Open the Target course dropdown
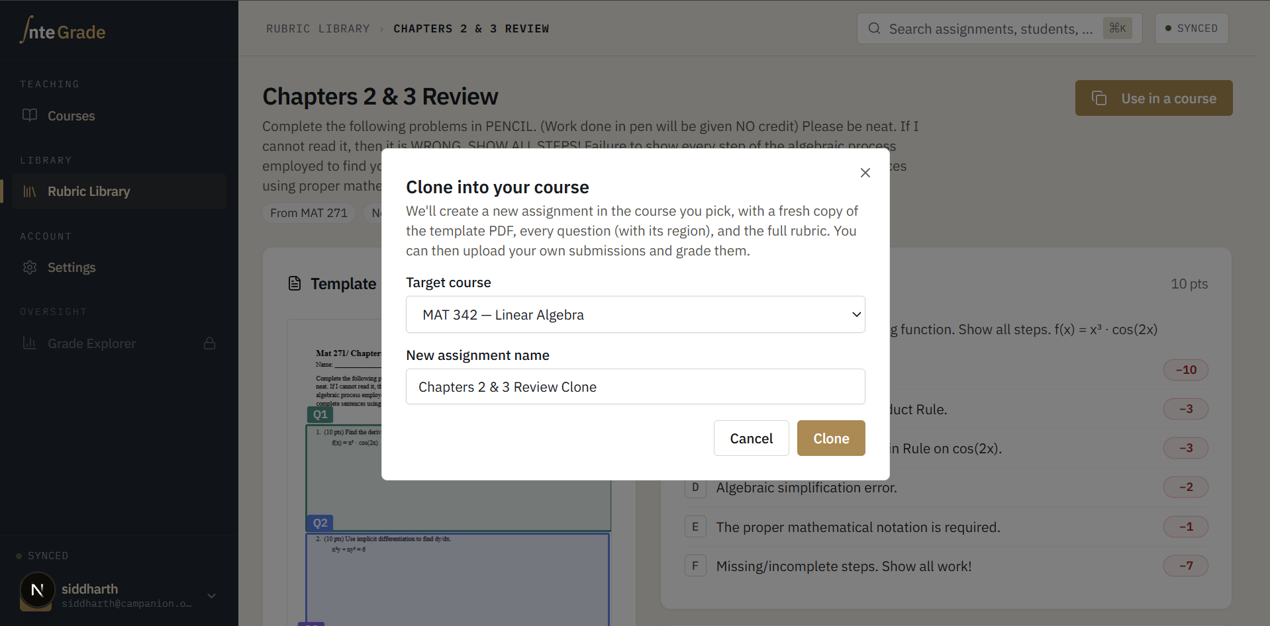The image size is (1270, 626). [635, 314]
